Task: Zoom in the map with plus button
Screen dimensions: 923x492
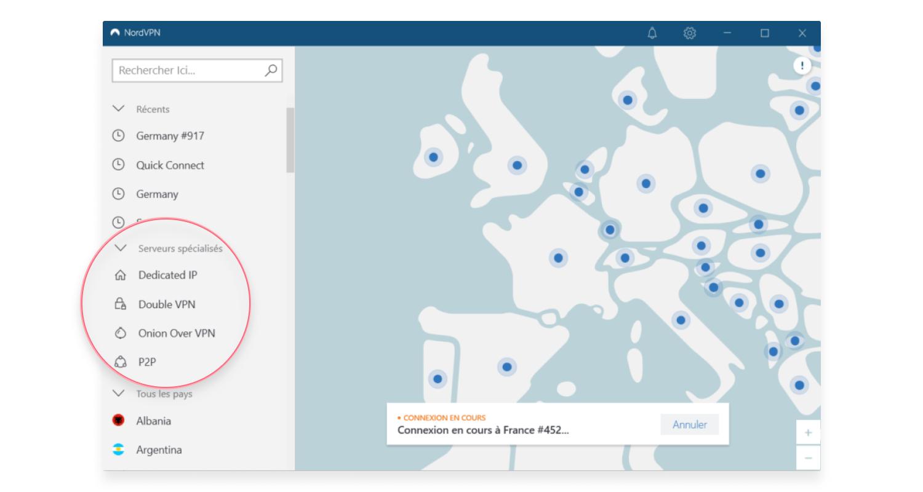Action: (x=808, y=432)
